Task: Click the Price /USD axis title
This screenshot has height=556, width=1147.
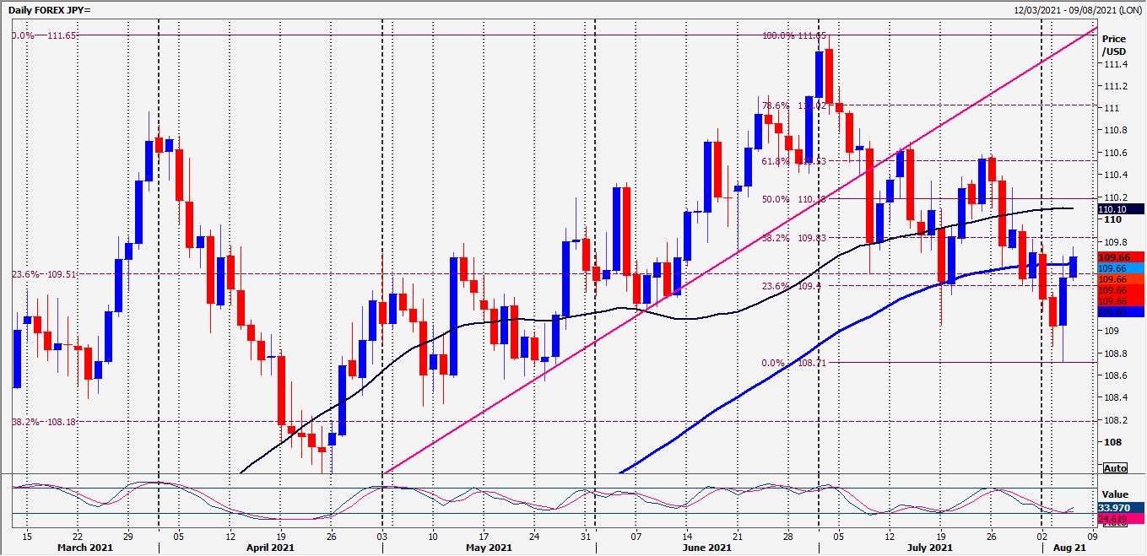Action: click(x=1115, y=44)
